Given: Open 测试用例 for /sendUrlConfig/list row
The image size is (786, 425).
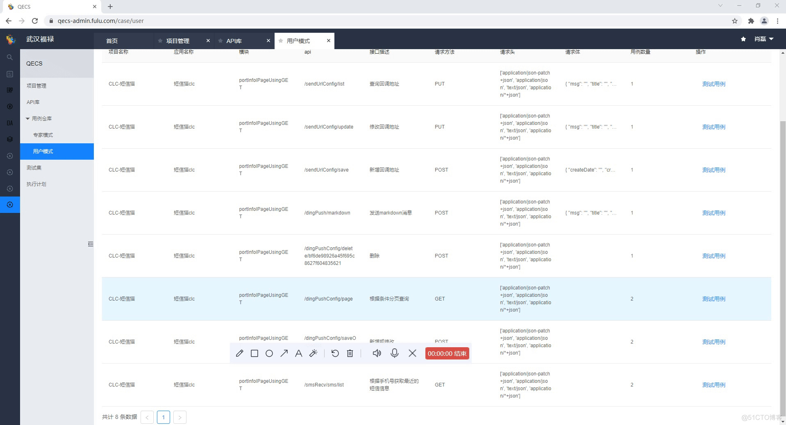Looking at the screenshot, I should [x=714, y=84].
